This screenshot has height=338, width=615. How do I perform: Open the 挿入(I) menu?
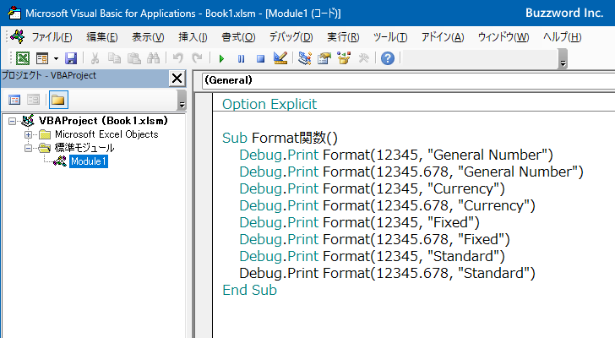point(193,37)
